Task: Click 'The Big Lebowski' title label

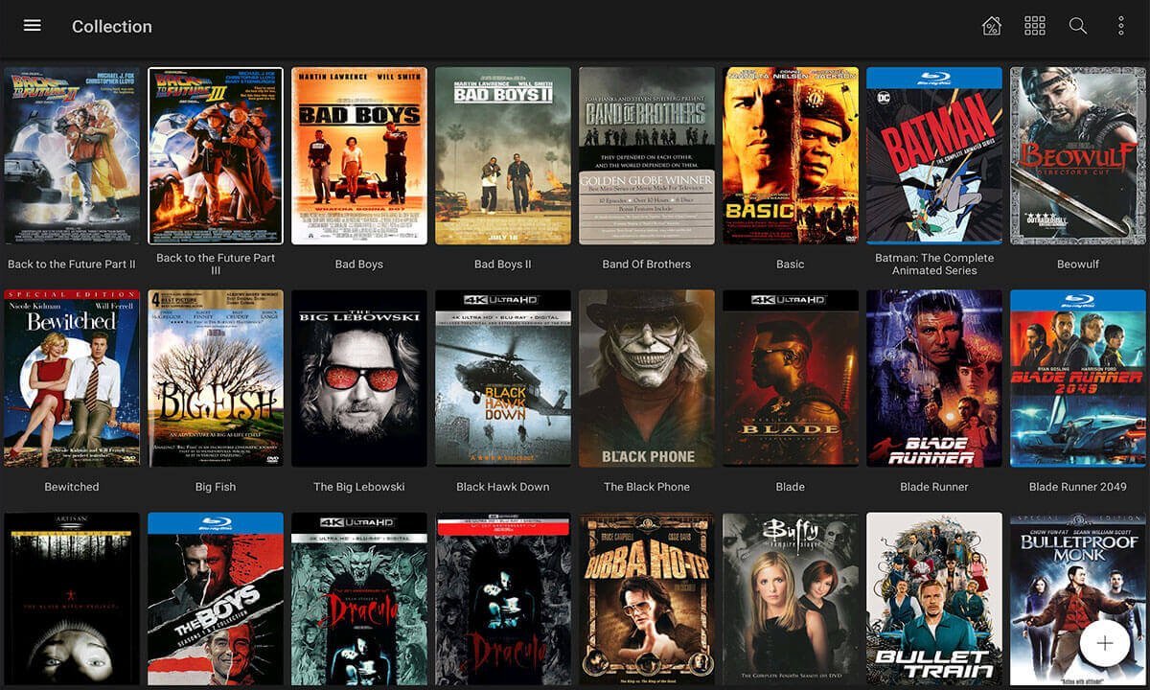Action: pyautogui.click(x=359, y=487)
